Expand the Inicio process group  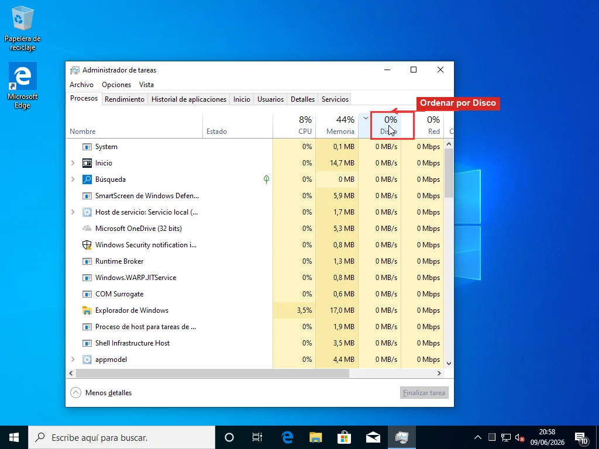point(73,163)
